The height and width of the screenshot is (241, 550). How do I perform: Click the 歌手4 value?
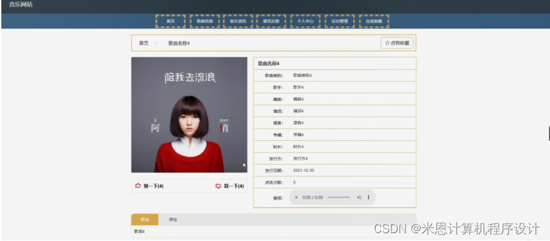point(298,88)
